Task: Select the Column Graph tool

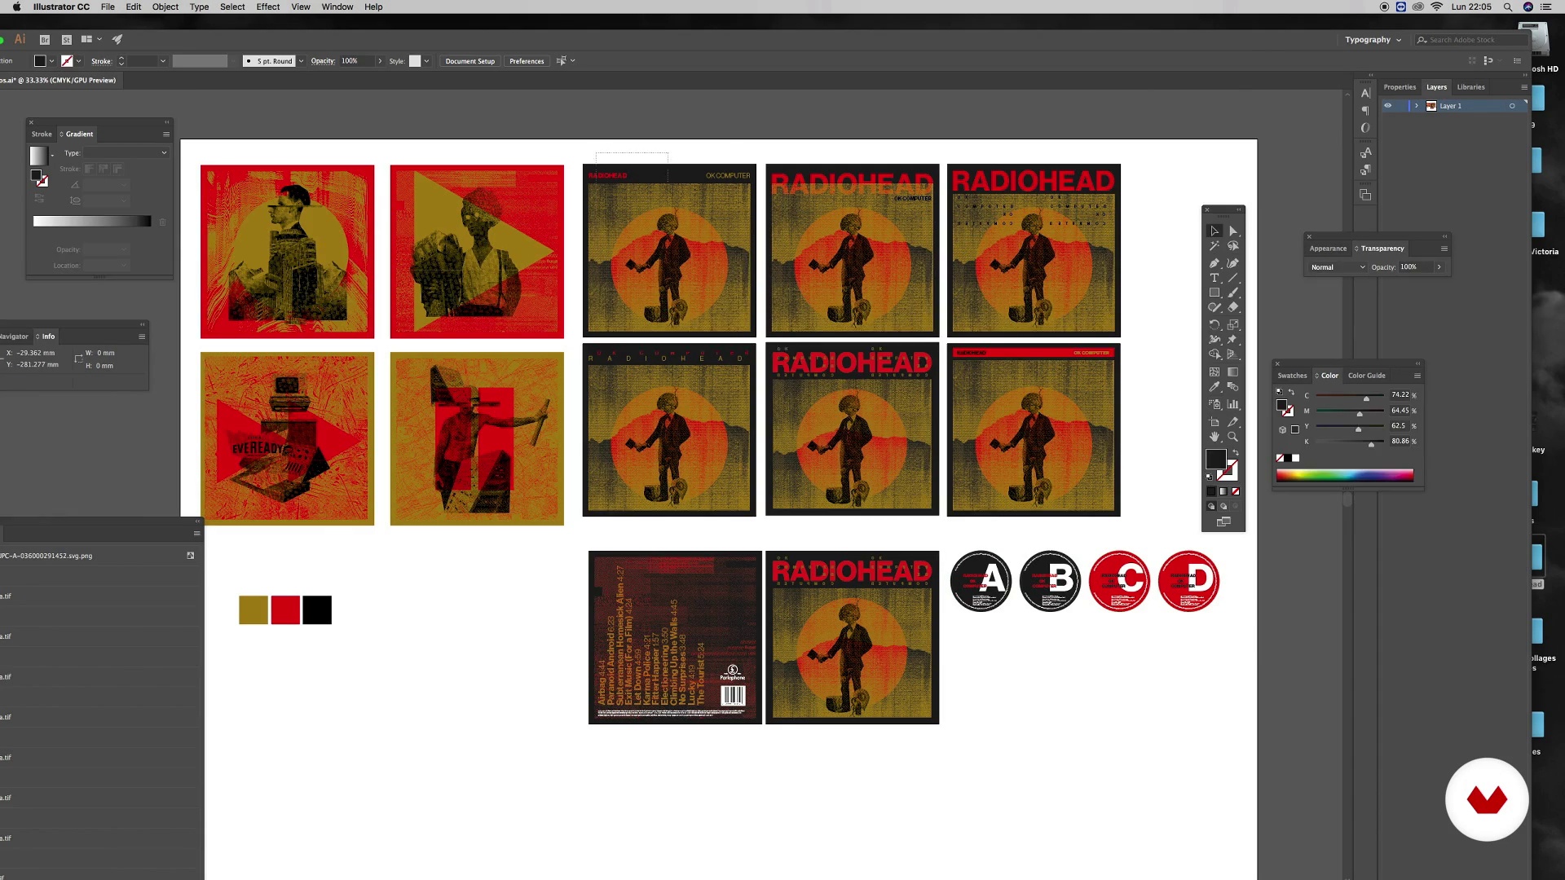Action: point(1232,404)
